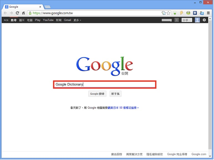Open 隱私權與條款 footer link

(x=155, y=154)
